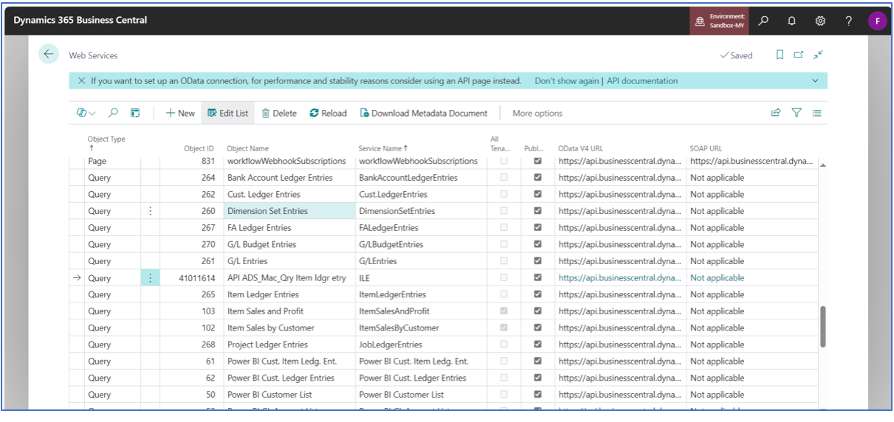894x422 pixels.
Task: Select the FALedgerEntries service name cell
Action: coord(421,228)
